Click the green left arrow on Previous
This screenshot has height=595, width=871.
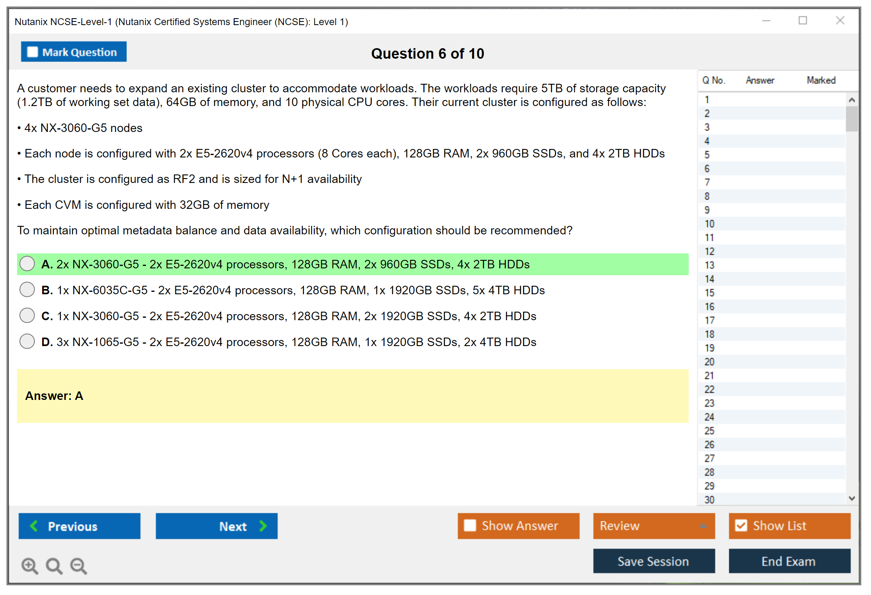34,526
